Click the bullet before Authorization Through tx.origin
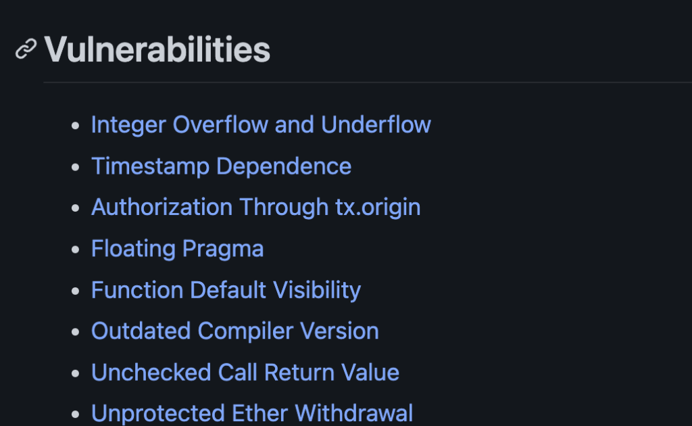The height and width of the screenshot is (426, 692). [76, 208]
